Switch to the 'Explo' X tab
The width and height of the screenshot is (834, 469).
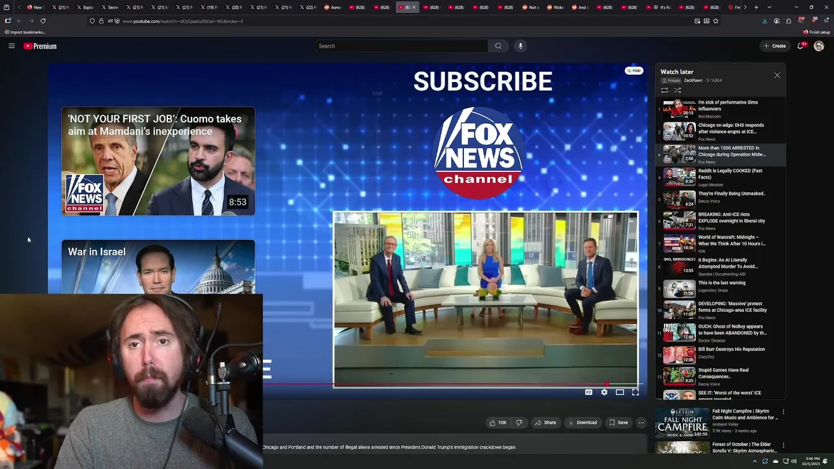85,7
